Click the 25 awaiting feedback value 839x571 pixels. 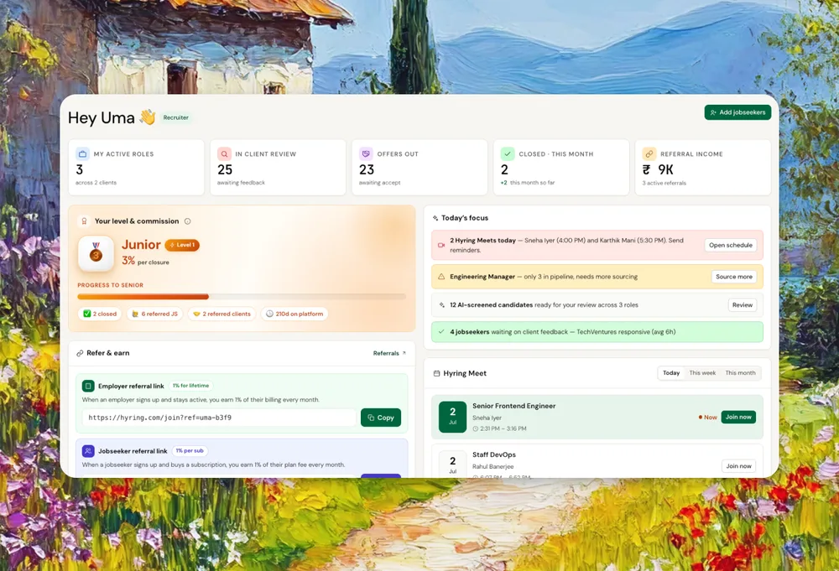(x=225, y=170)
